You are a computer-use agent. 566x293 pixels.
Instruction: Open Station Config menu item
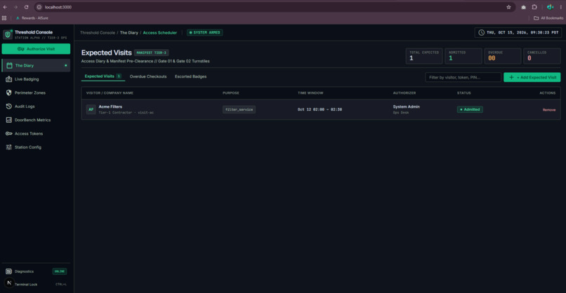(36, 147)
